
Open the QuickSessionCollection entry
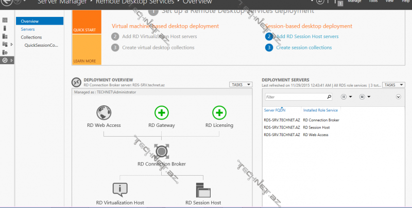41,45
